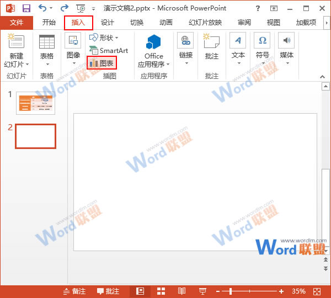
Task: Switch to the Transitions (切换) tab
Action: coord(137,23)
